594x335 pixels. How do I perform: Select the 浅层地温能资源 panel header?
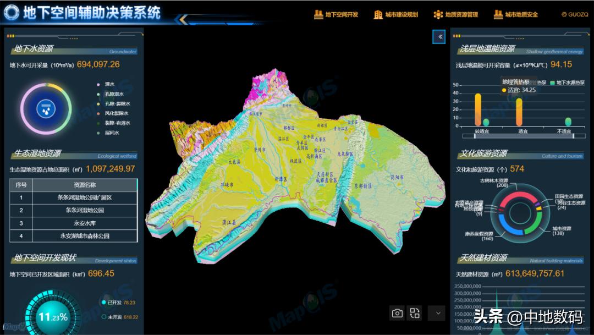tap(488, 48)
